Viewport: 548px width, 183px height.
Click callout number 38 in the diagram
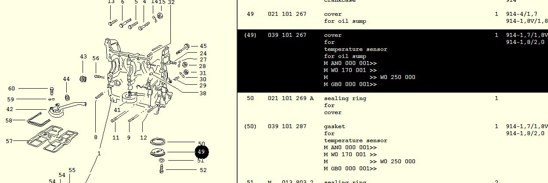tap(203, 93)
